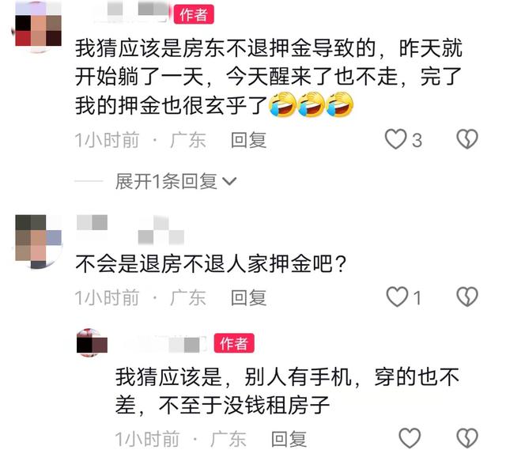Reply to the nested author reply
This screenshot has height=465, width=506.
(289, 439)
